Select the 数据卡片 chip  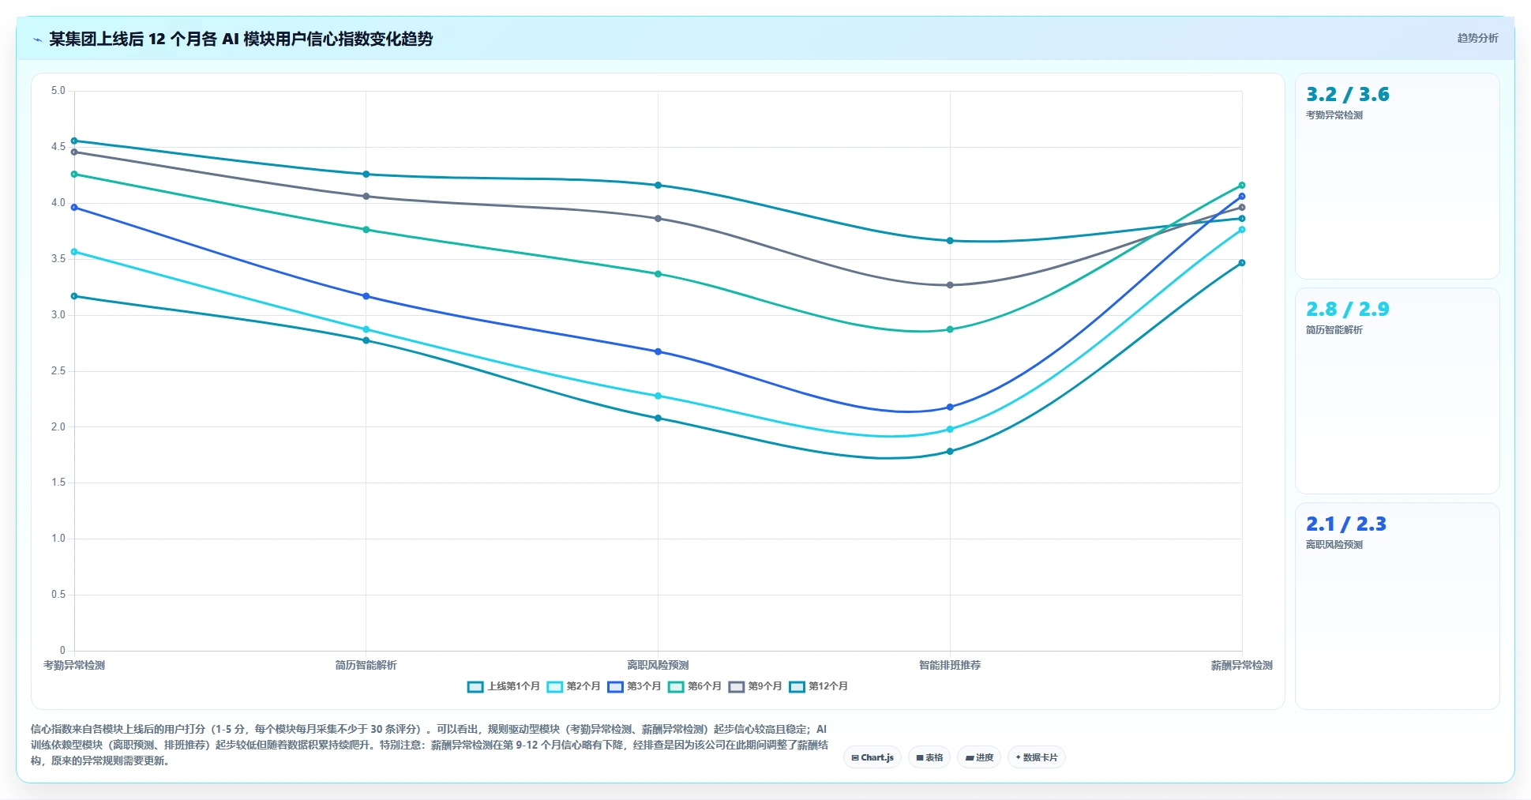pos(1037,757)
